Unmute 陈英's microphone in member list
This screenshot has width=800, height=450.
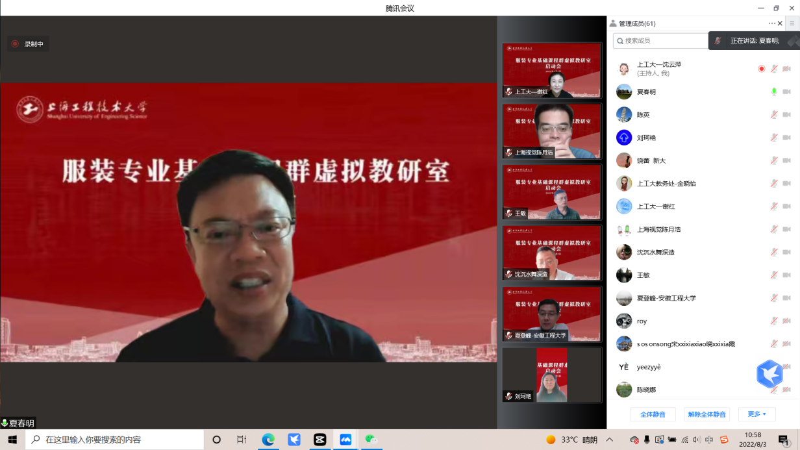[773, 115]
